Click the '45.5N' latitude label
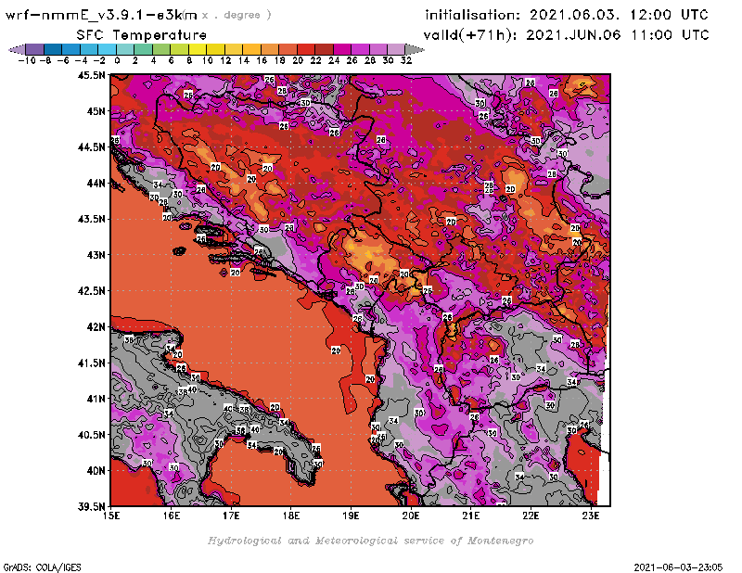Viewport: 742px width, 573px height. tap(90, 75)
